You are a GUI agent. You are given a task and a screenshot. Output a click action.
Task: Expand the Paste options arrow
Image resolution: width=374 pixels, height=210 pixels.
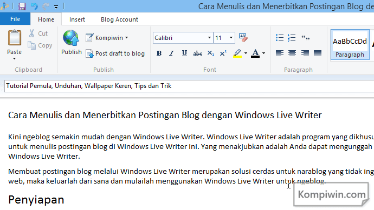(14, 58)
